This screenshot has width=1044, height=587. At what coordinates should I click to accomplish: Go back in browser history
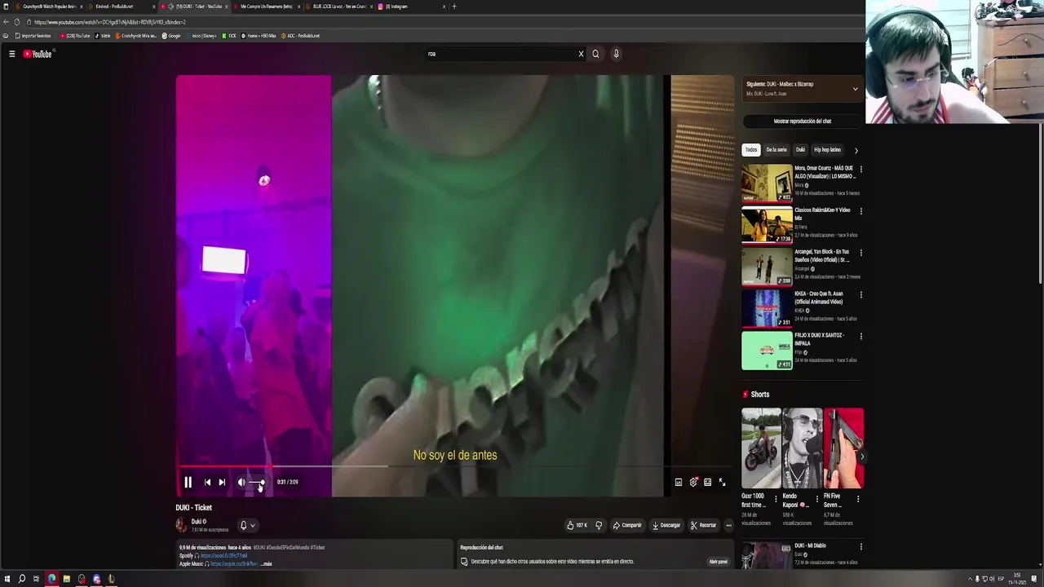click(6, 22)
